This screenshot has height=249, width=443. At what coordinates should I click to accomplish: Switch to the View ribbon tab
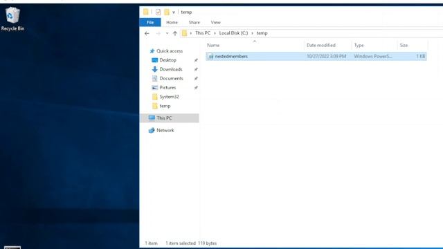coord(215,22)
